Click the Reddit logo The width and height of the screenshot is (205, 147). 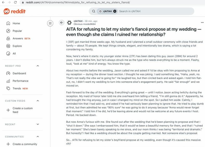point(15,11)
